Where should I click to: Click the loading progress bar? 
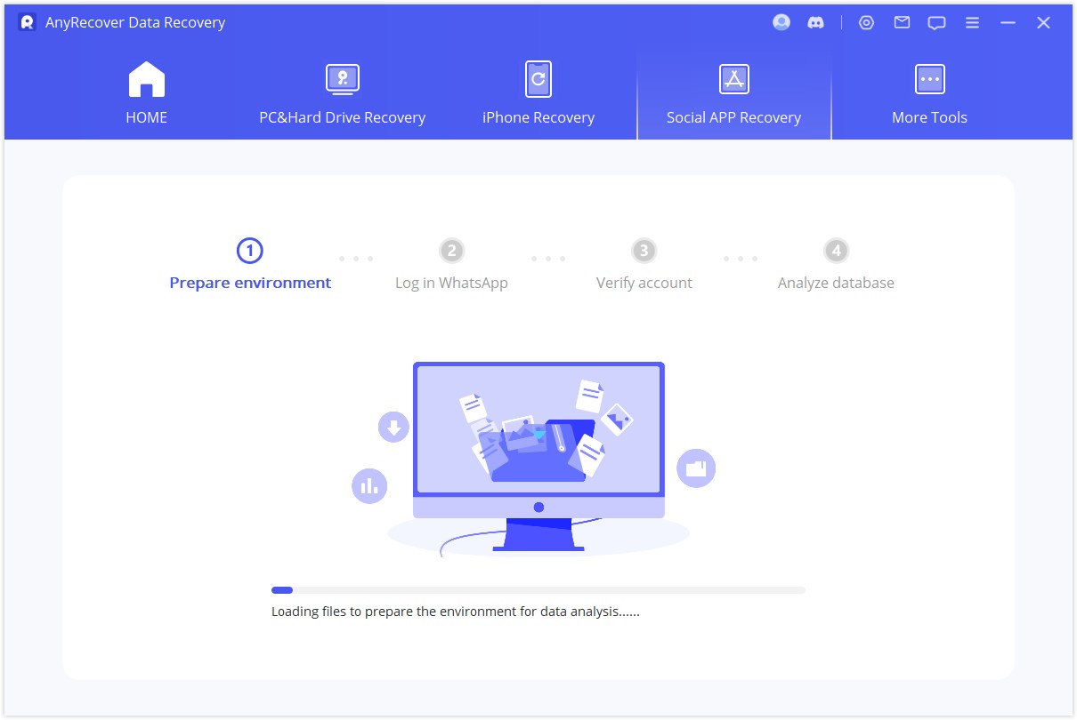click(x=538, y=589)
